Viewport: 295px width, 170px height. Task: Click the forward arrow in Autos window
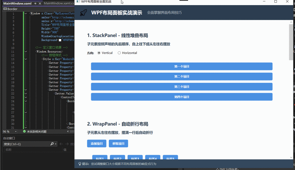pyautogui.click(x=67, y=144)
